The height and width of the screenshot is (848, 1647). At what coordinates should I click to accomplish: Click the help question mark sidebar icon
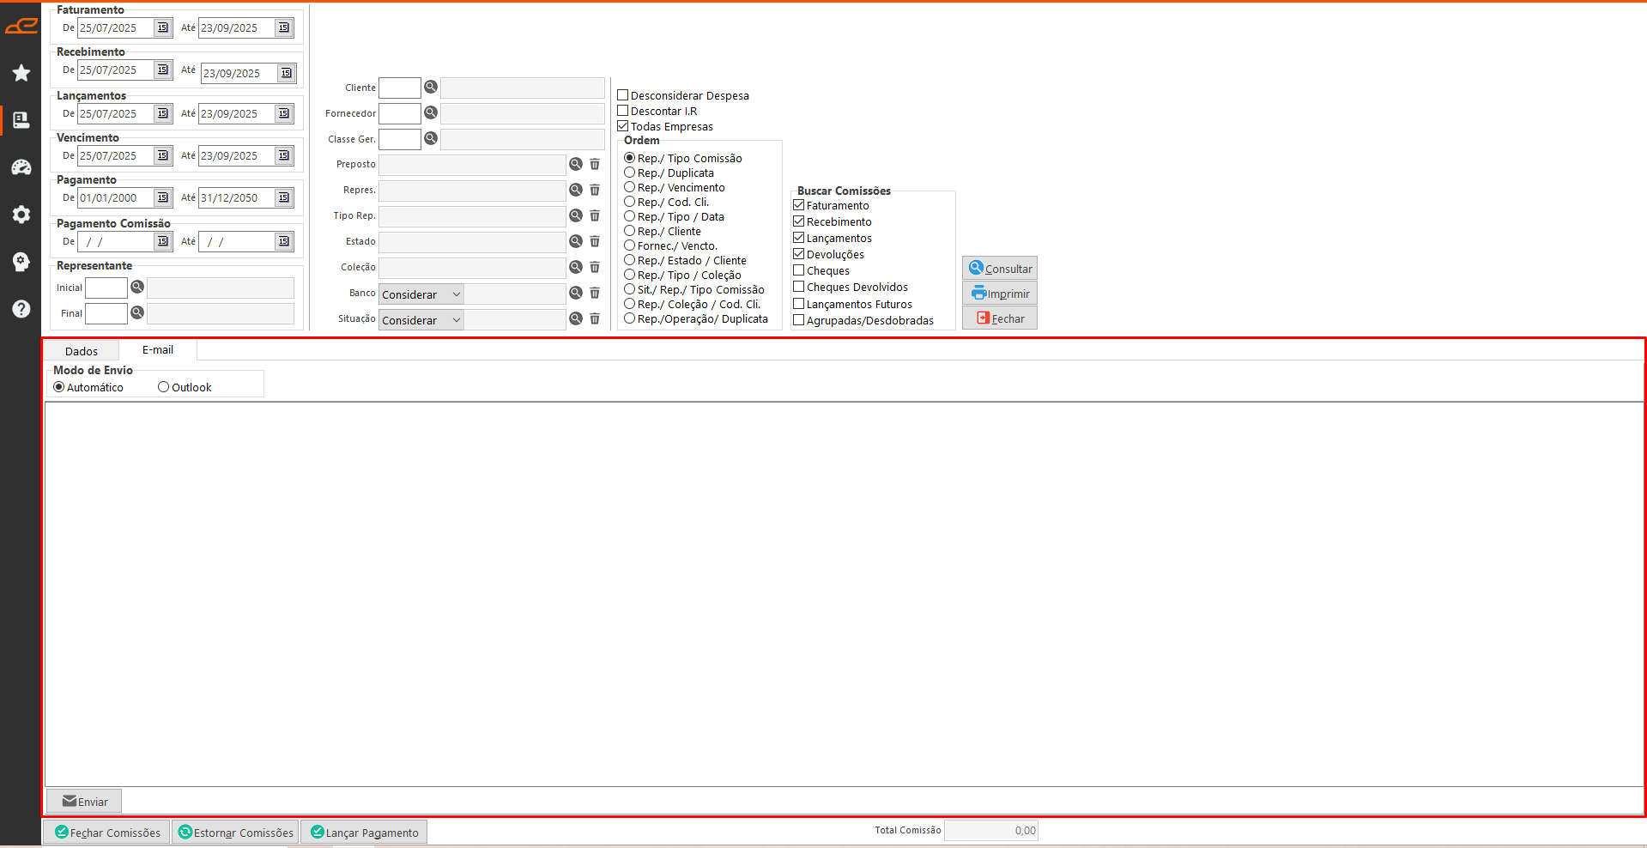[21, 309]
